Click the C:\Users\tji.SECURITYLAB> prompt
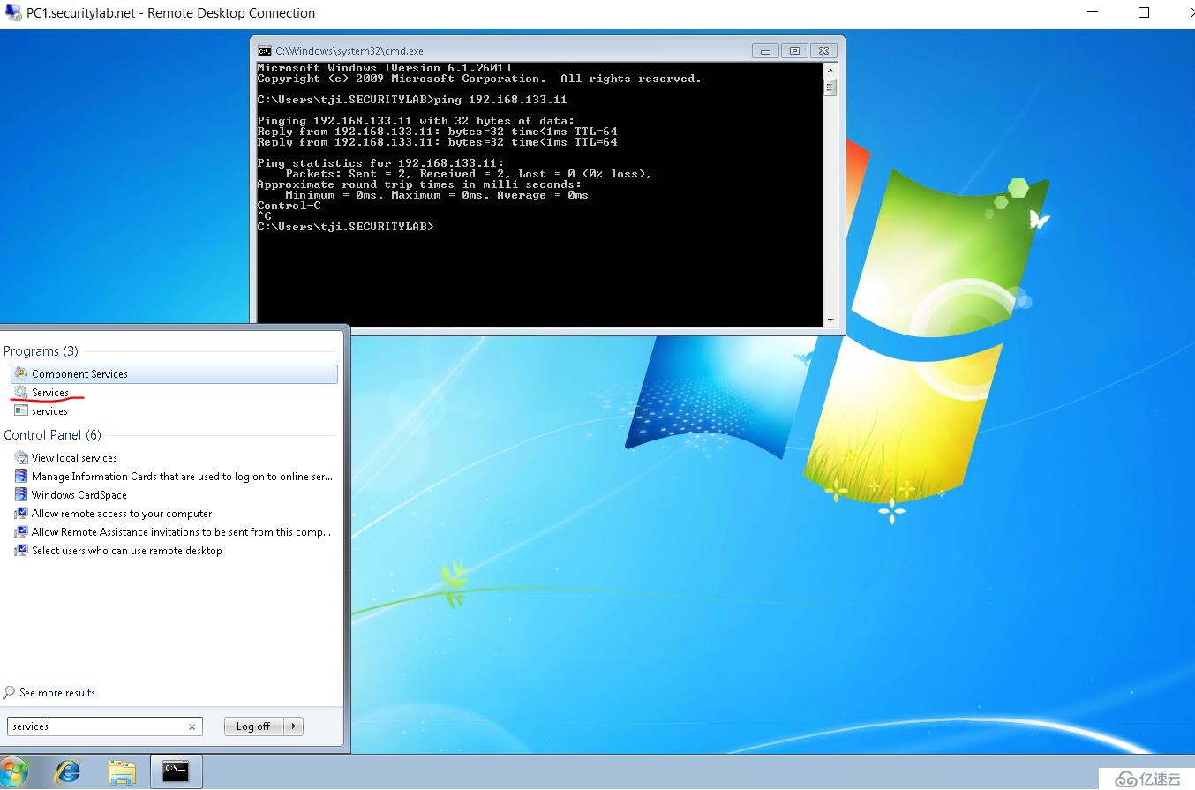This screenshot has width=1195, height=790. tap(346, 227)
